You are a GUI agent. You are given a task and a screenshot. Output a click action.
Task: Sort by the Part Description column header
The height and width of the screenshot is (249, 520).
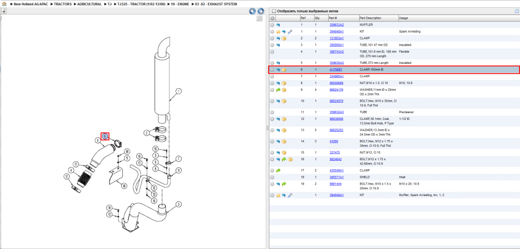pyautogui.click(x=370, y=18)
